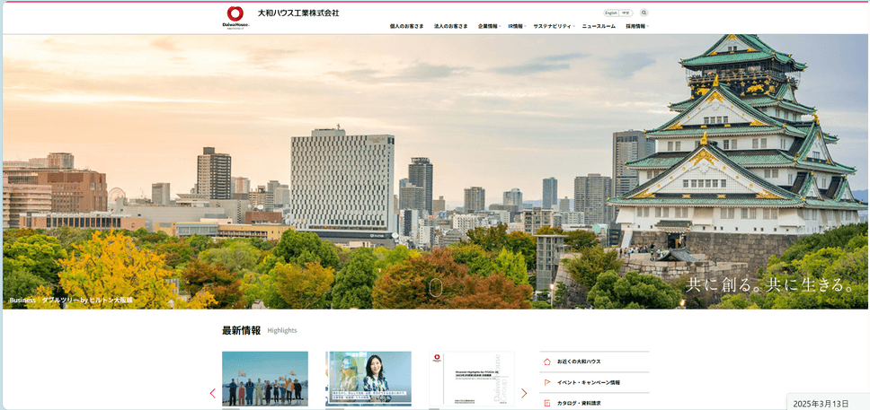Screen dimensions: 870x410
Task: Click the house icon beside お近くの大和ハウス
Action: click(546, 362)
